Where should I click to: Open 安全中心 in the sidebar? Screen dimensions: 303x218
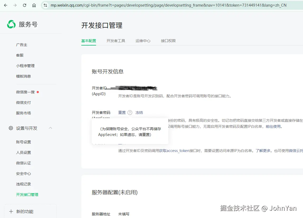pos(23,174)
